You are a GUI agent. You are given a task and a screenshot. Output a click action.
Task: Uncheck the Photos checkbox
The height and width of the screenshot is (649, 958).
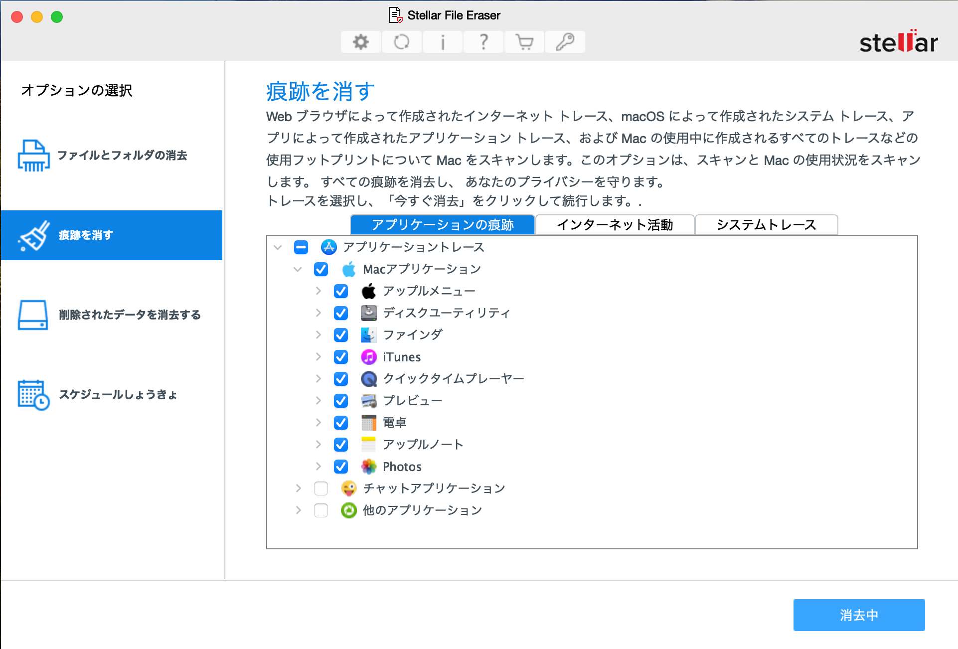(341, 467)
